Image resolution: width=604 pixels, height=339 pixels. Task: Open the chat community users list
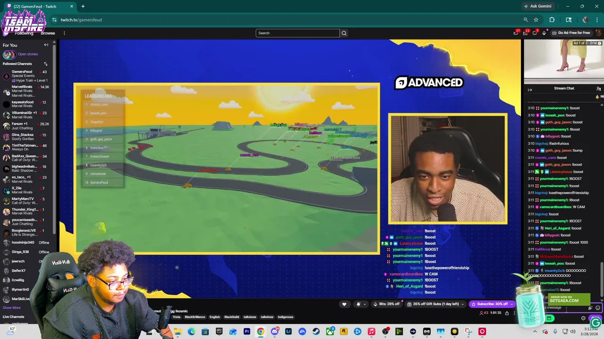tap(598, 89)
